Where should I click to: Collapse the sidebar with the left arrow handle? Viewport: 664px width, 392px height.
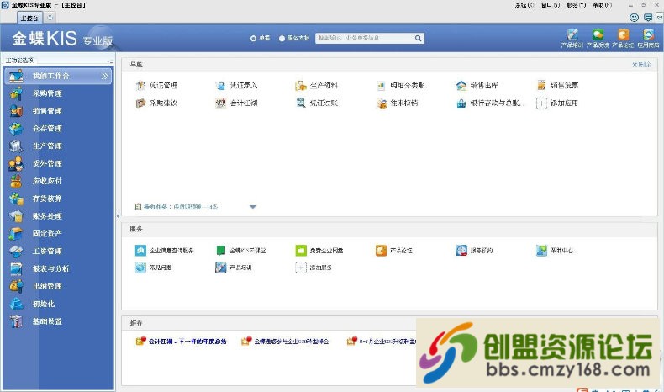[119, 216]
